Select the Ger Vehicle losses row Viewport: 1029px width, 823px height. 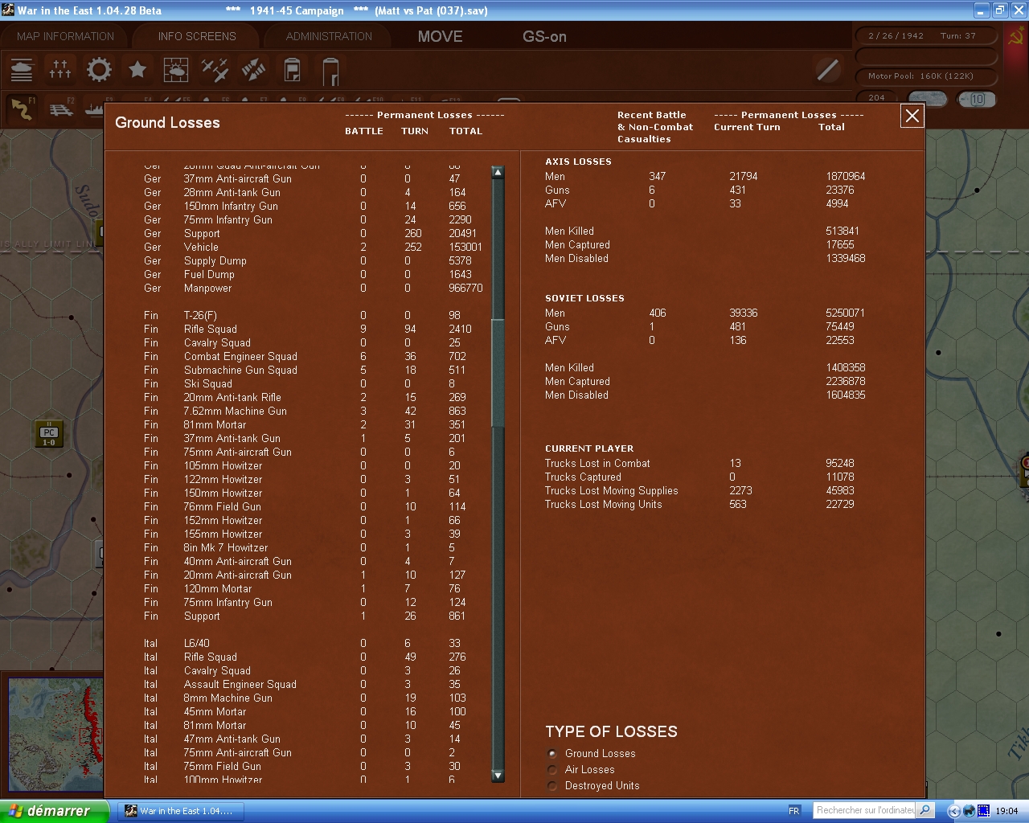click(314, 247)
